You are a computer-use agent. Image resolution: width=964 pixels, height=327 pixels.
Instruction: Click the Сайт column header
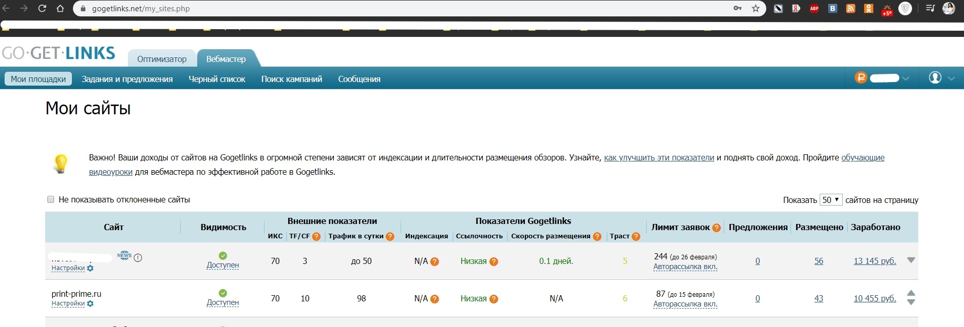tap(114, 227)
